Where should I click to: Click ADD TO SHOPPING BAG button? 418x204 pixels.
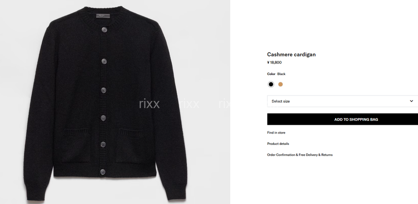343,119
